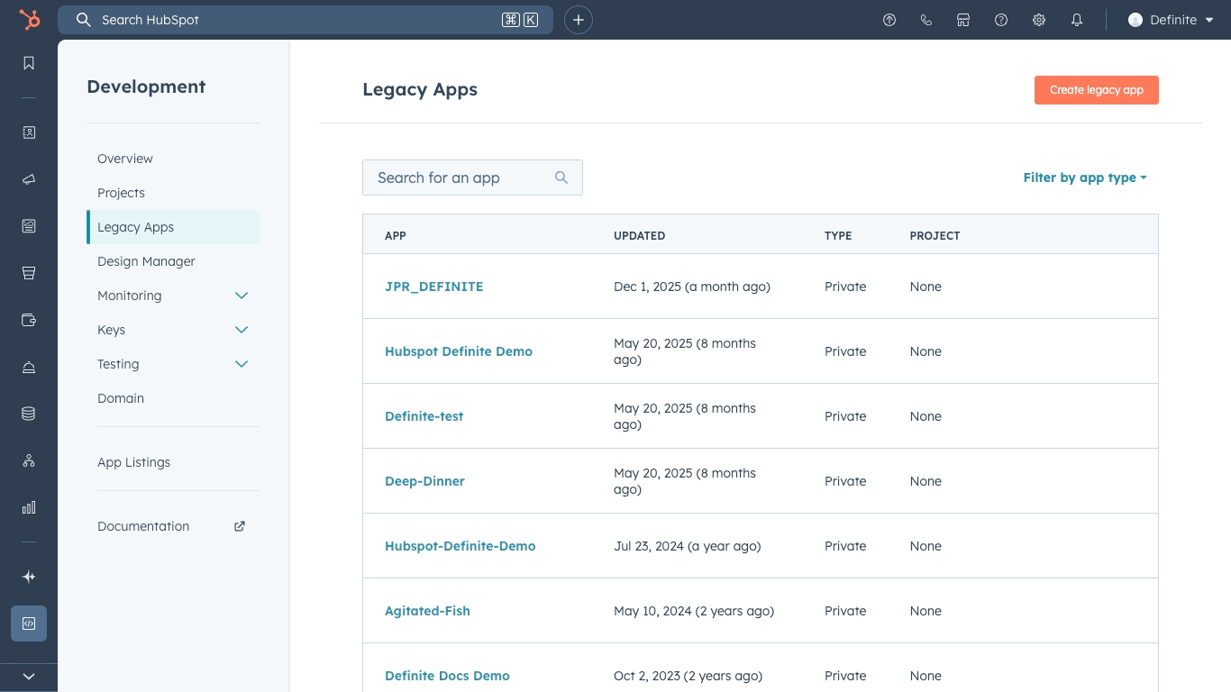Click the May 10, 2024 updated date
Screen dimensions: 1231x692
pyautogui.click(x=694, y=611)
